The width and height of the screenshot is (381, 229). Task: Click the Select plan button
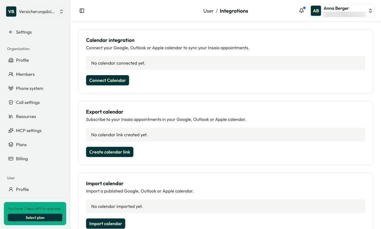pos(35,217)
